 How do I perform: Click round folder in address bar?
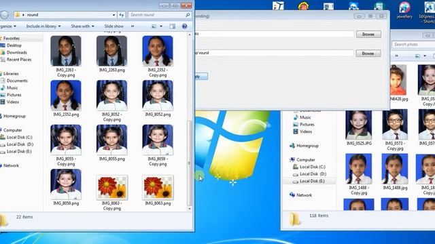click(x=33, y=15)
